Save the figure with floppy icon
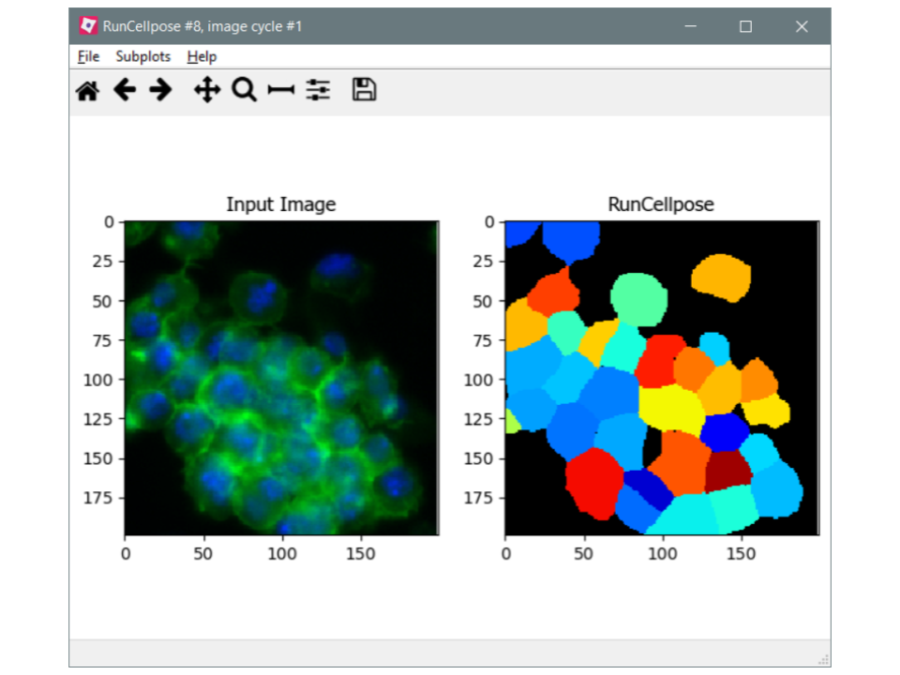The image size is (900, 675). point(364,90)
